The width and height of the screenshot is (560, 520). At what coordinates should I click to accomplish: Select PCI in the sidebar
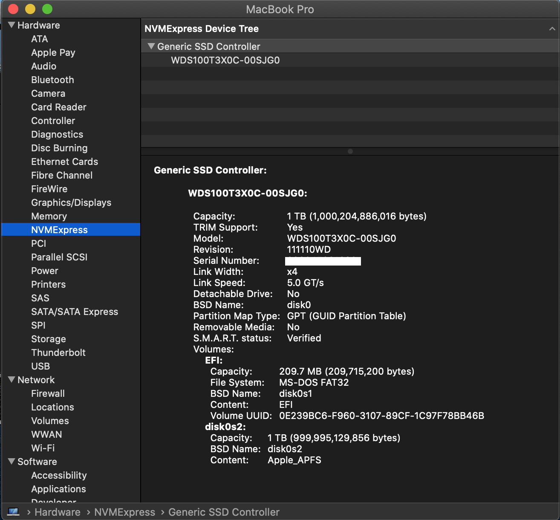(x=39, y=243)
